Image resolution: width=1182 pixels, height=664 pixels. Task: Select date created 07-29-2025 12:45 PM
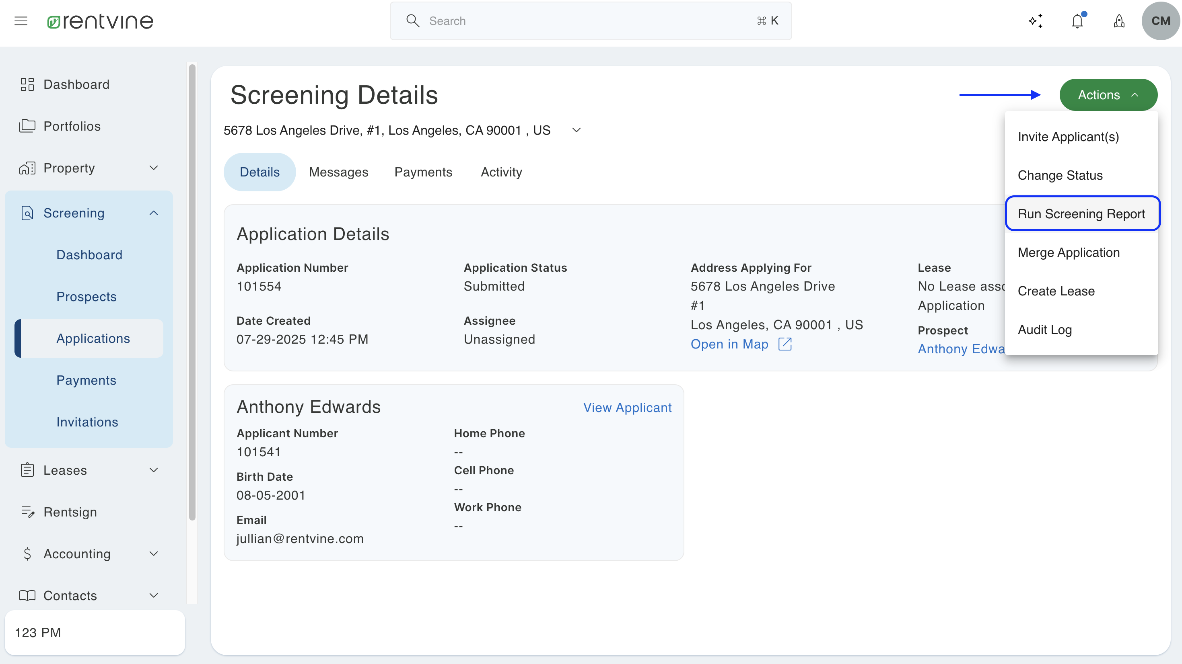302,339
